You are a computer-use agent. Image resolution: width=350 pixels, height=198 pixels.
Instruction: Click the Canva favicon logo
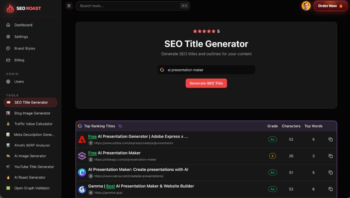click(x=82, y=172)
